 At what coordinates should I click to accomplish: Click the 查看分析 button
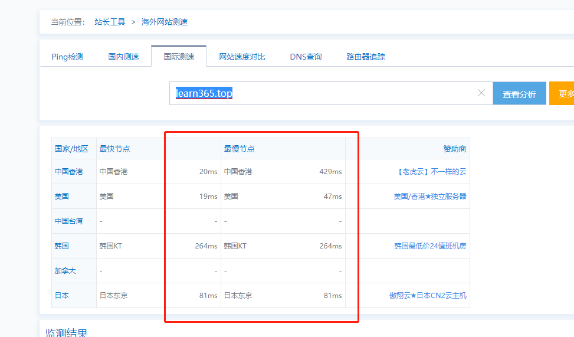click(x=519, y=94)
